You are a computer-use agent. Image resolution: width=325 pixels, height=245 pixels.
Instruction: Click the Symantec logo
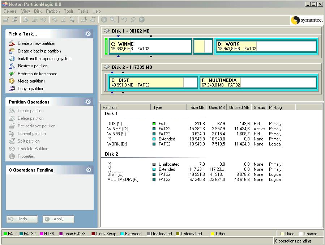point(307,20)
